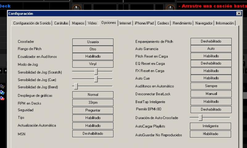Select the Video tab
247x148 pixels.
click(92, 23)
